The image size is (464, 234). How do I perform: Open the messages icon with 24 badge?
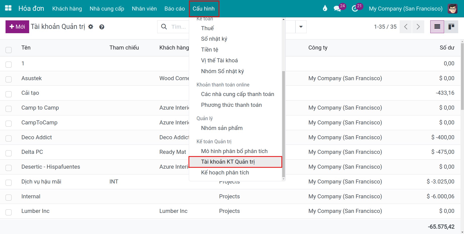point(337,9)
